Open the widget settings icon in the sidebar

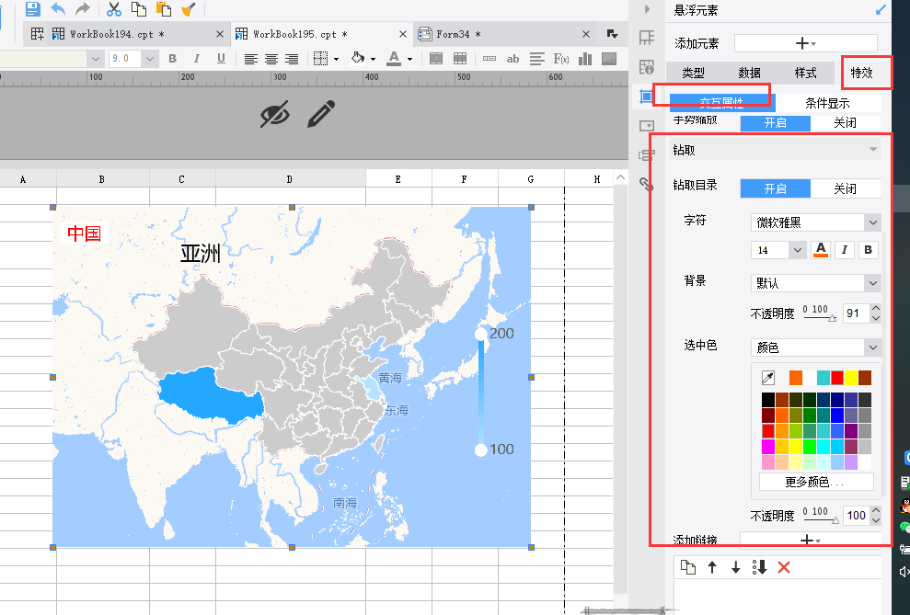646,126
